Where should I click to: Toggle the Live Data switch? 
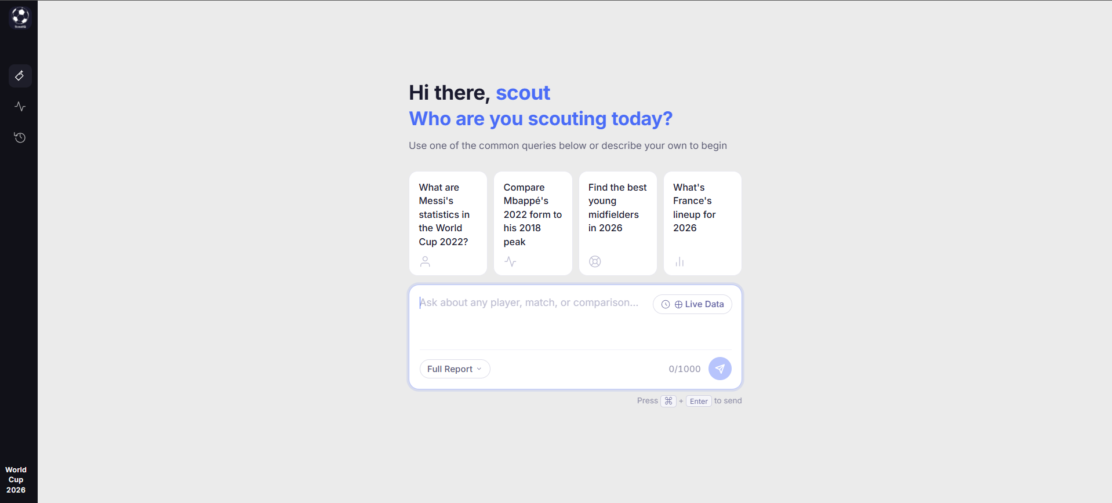coord(692,304)
